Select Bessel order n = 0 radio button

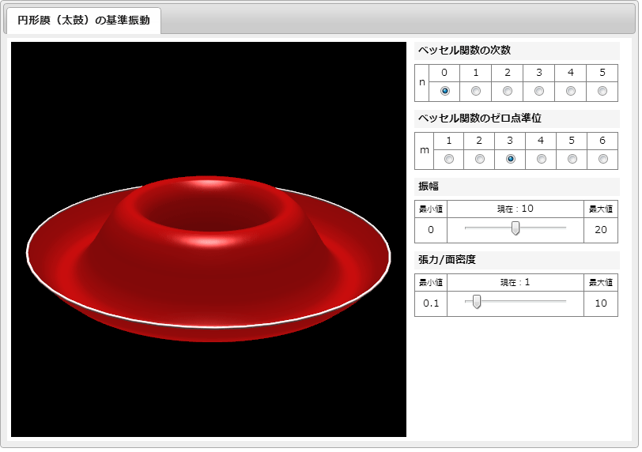pos(446,91)
